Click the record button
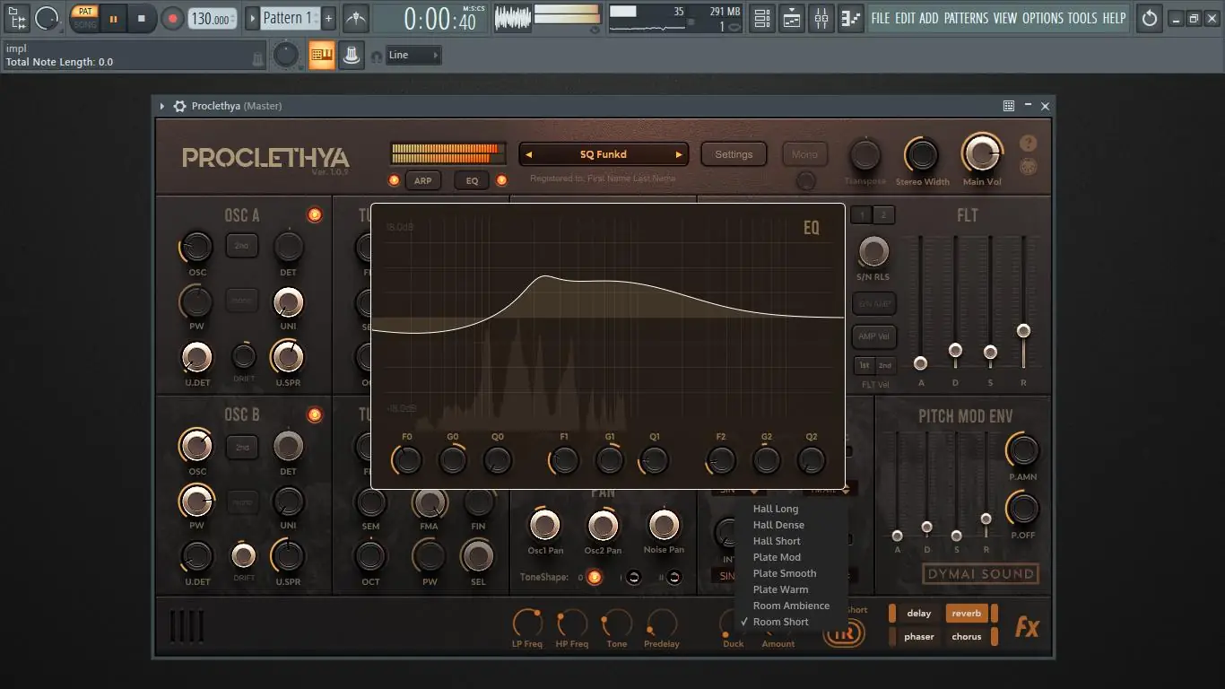 172,18
